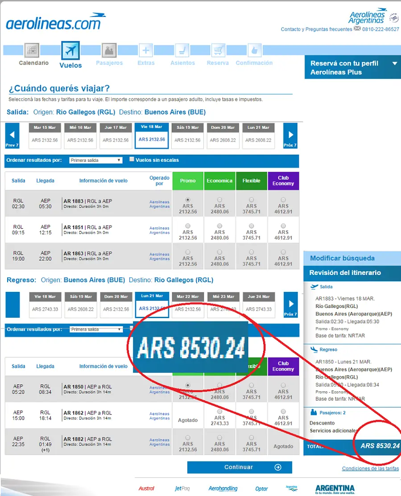Click phone number 0810-222-86527
Image resolution: width=401 pixels, height=496 pixels.
(380, 29)
